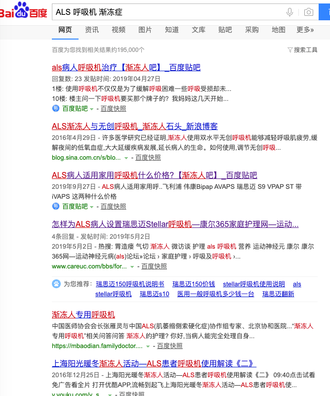Screen dimensions: 330x396
Task: Open suggestion 医用一般呼吸机多少钱一台
Action: pos(216,294)
